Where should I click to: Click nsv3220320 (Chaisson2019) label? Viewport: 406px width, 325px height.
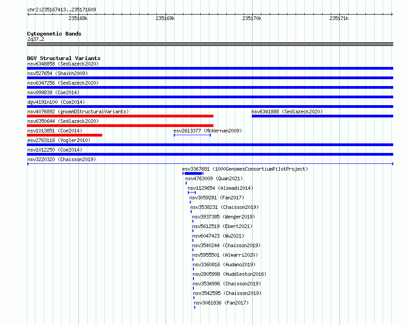(62, 159)
